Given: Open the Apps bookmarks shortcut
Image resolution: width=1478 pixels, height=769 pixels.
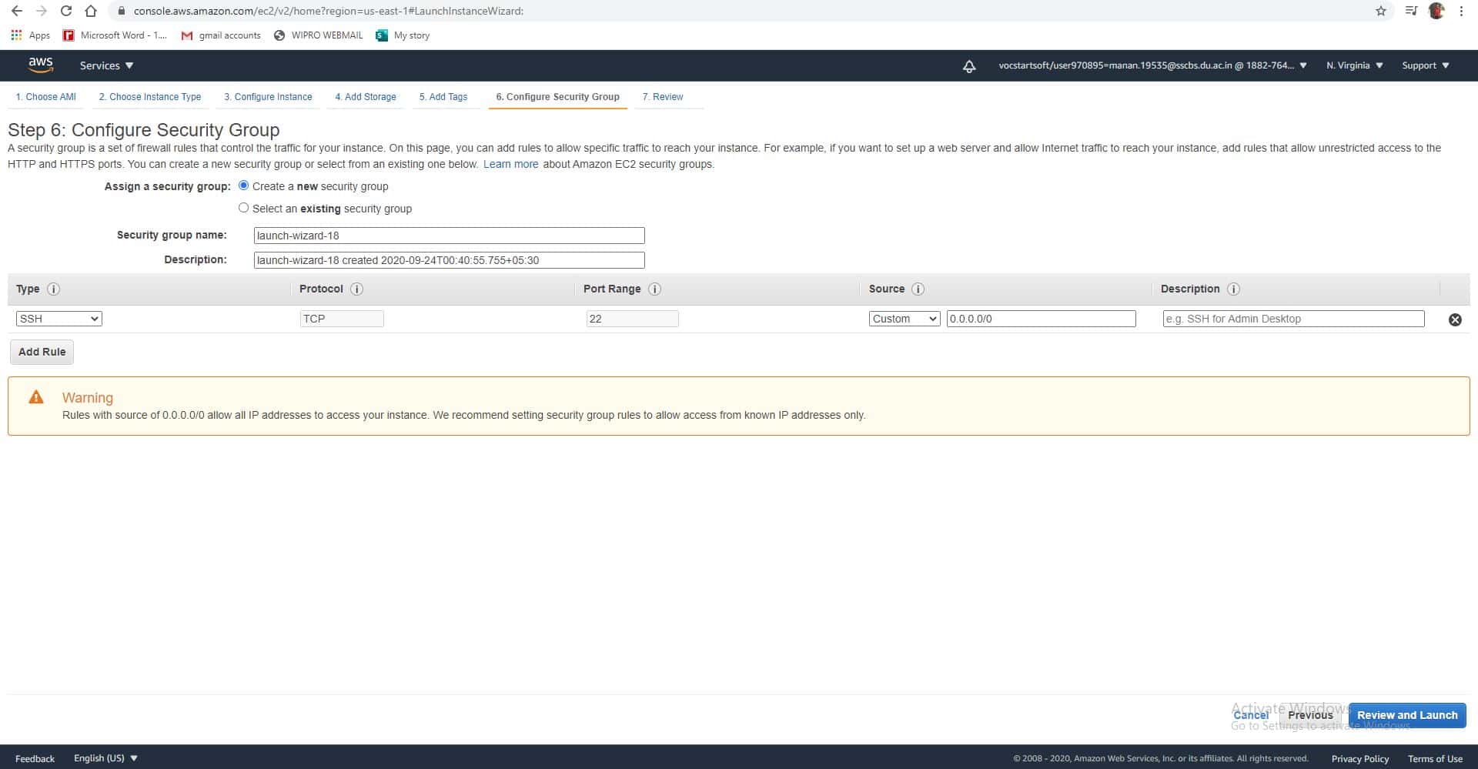Looking at the screenshot, I should click(x=31, y=35).
